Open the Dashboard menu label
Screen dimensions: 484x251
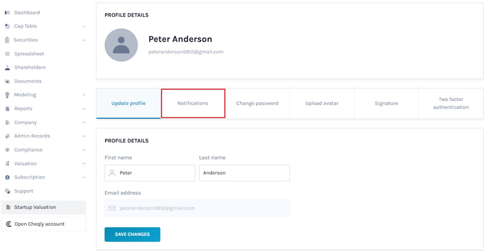point(27,12)
